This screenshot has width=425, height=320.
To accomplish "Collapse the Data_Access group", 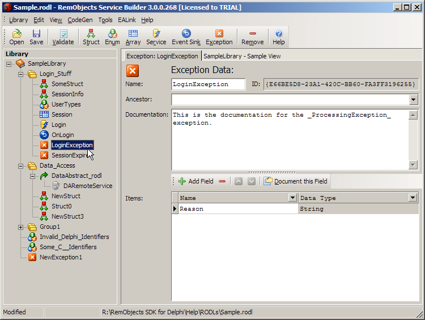I will [x=20, y=166].
